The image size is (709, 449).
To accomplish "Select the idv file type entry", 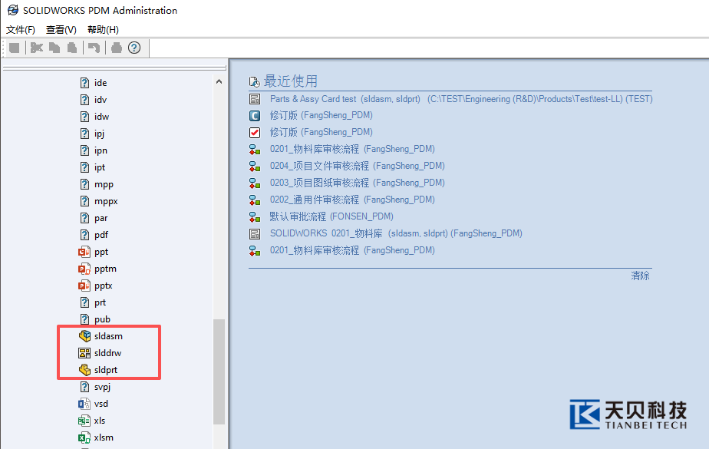I will (101, 100).
